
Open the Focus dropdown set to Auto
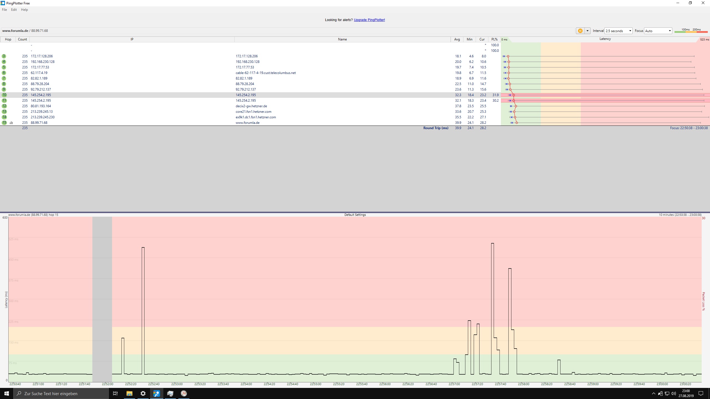[x=658, y=31]
